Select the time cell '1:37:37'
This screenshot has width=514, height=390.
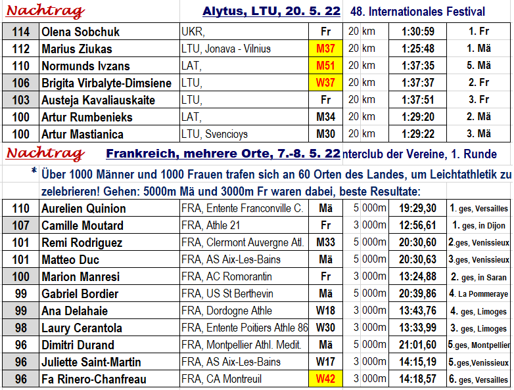coord(417,83)
